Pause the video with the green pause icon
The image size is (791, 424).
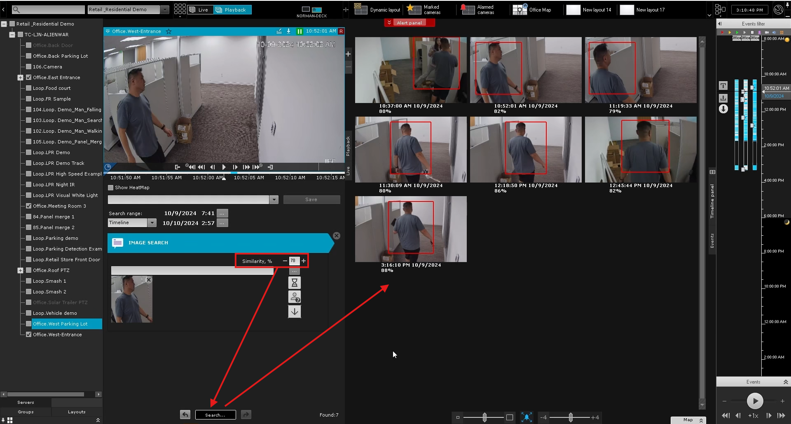click(x=300, y=31)
